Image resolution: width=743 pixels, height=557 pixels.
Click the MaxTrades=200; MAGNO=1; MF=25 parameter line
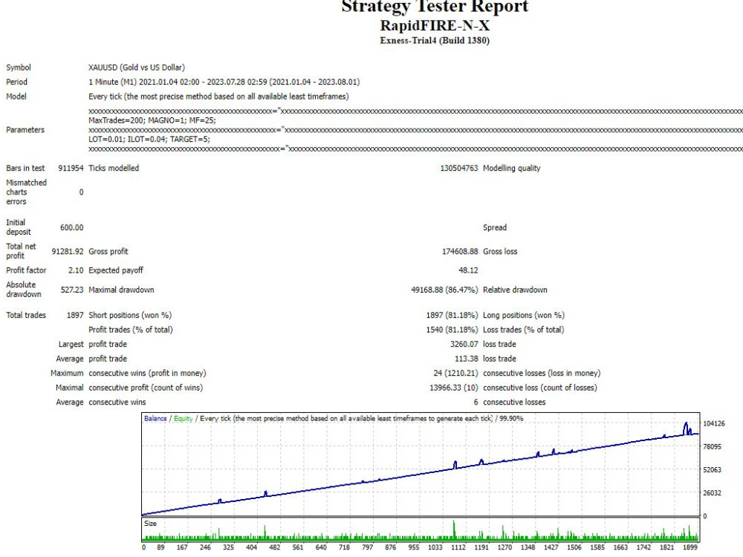[x=152, y=120]
